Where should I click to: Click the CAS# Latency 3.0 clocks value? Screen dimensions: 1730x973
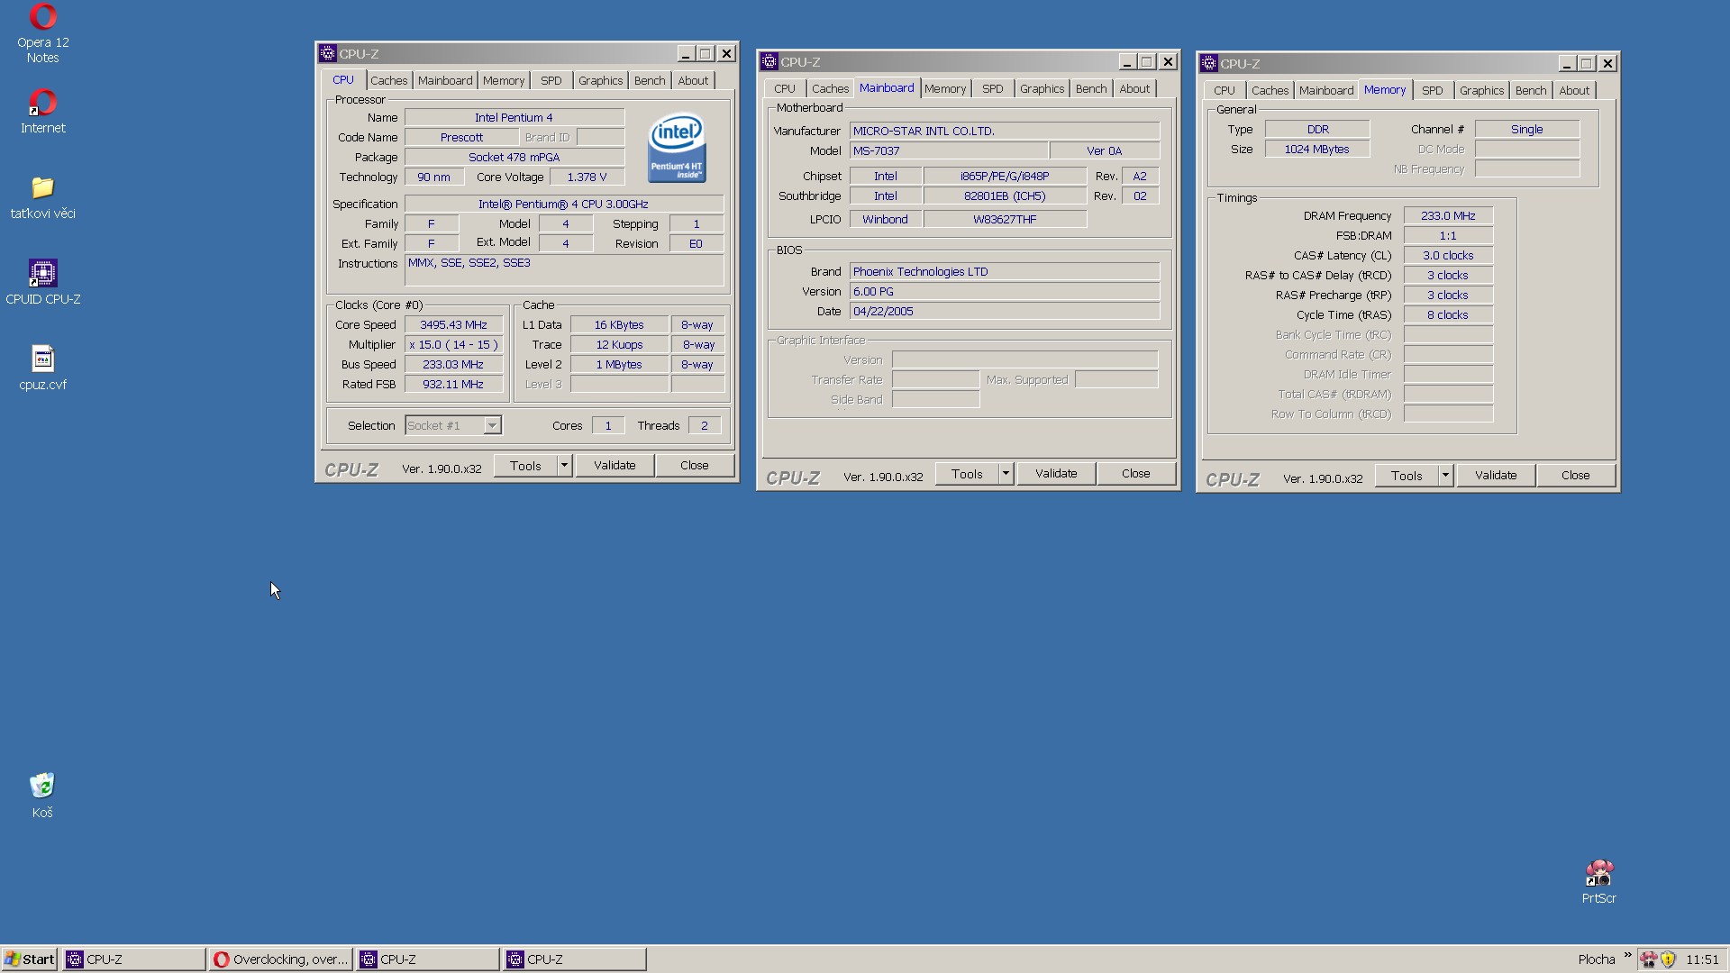click(x=1448, y=256)
